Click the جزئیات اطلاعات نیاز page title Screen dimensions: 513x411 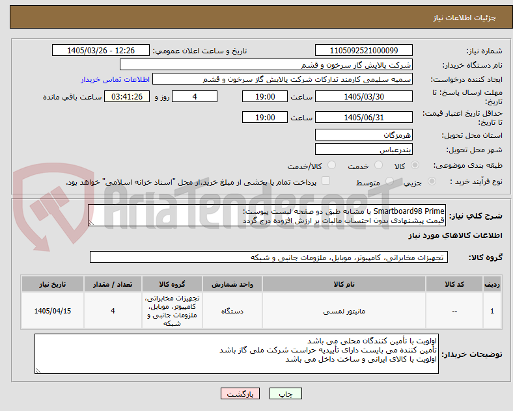pyautogui.click(x=465, y=18)
